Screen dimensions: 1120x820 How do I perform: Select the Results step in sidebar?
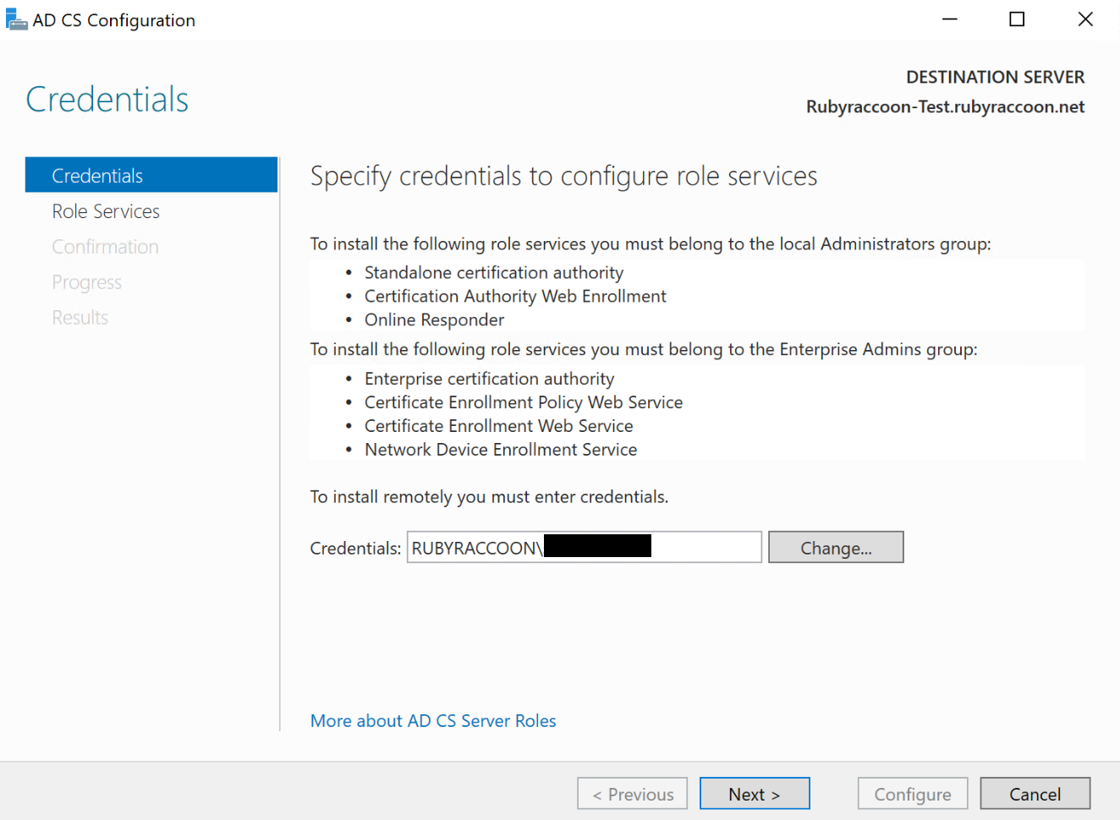click(x=80, y=318)
